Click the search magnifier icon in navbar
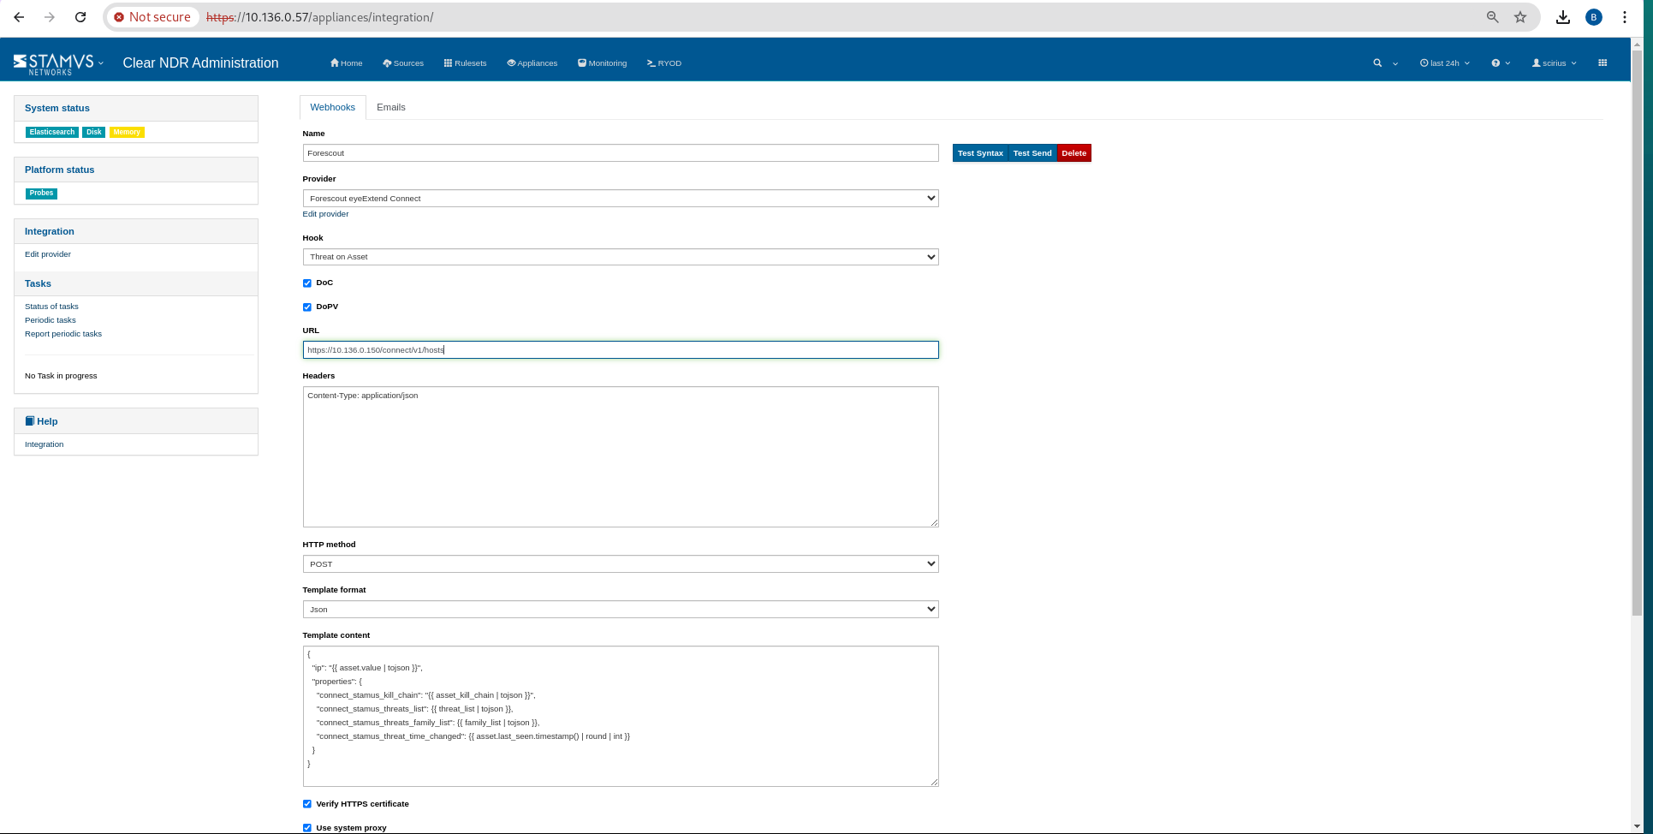This screenshot has height=834, width=1653. pyautogui.click(x=1377, y=63)
